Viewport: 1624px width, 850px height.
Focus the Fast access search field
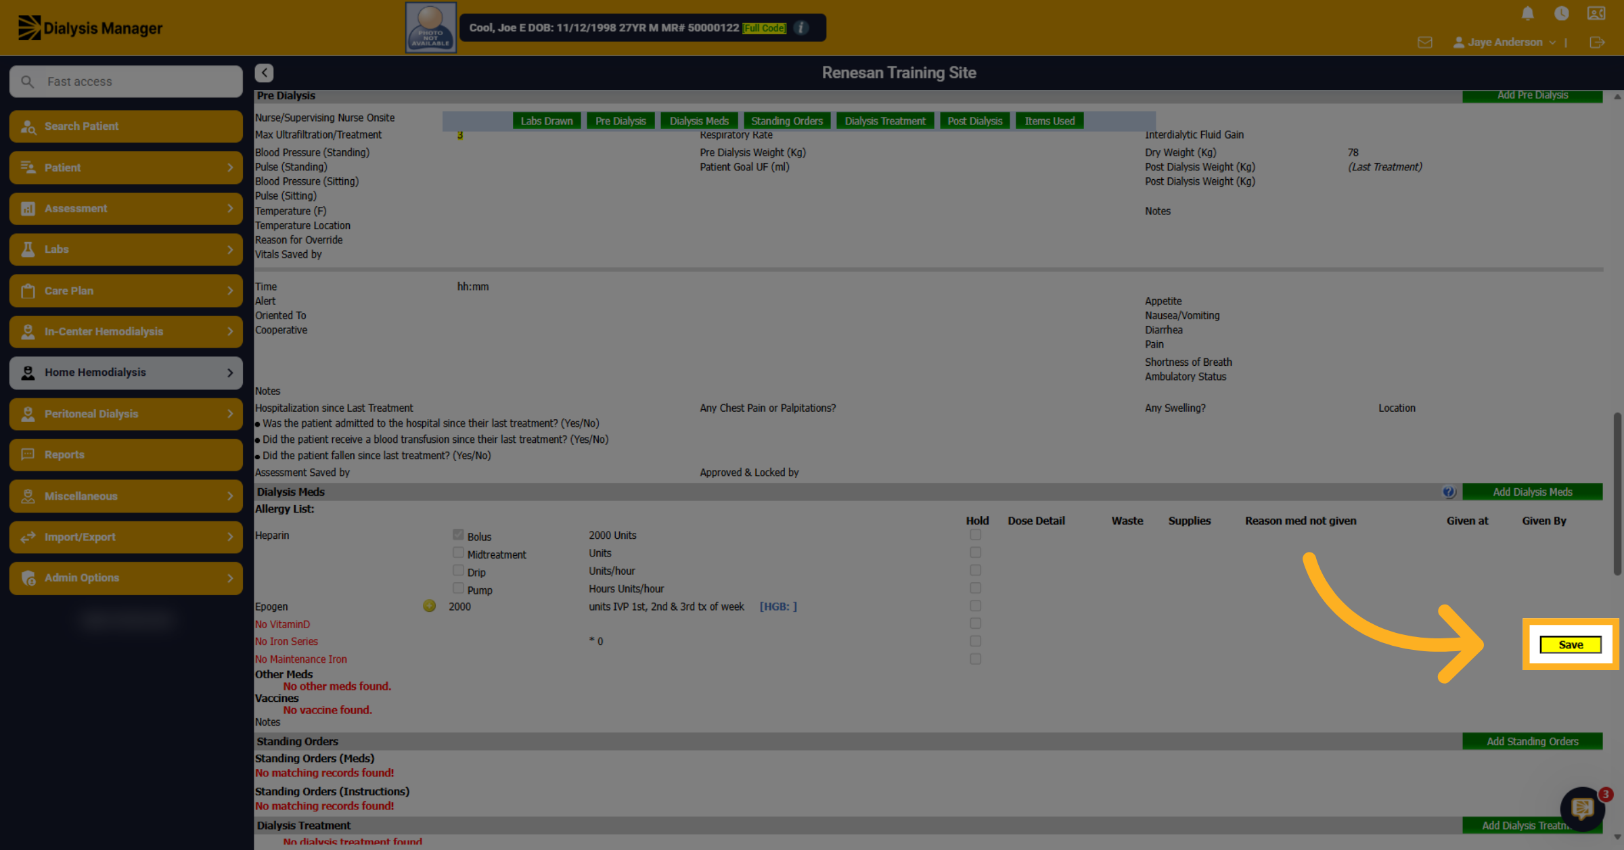[126, 82]
